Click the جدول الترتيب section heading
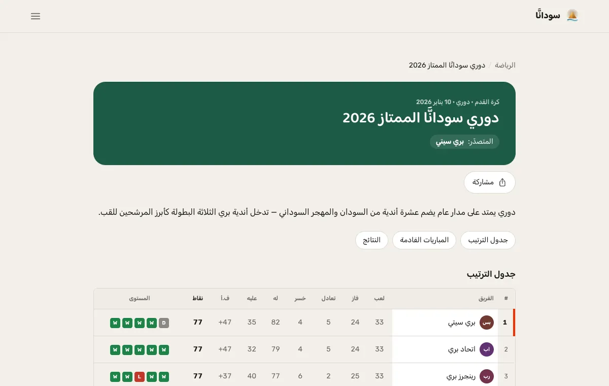 (491, 274)
